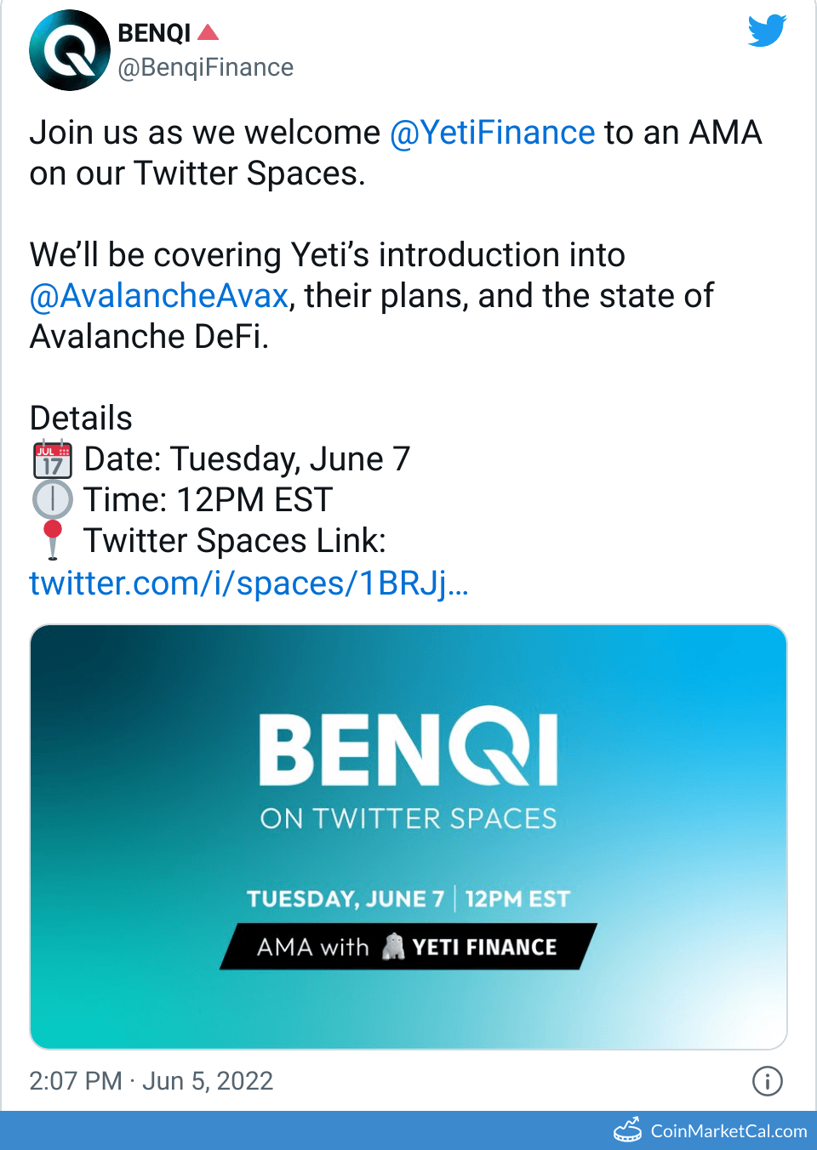Click the calendar emoji icon

[53, 459]
